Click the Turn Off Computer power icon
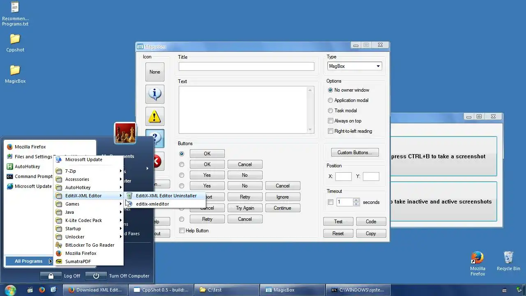This screenshot has width=526, height=296. (96, 276)
